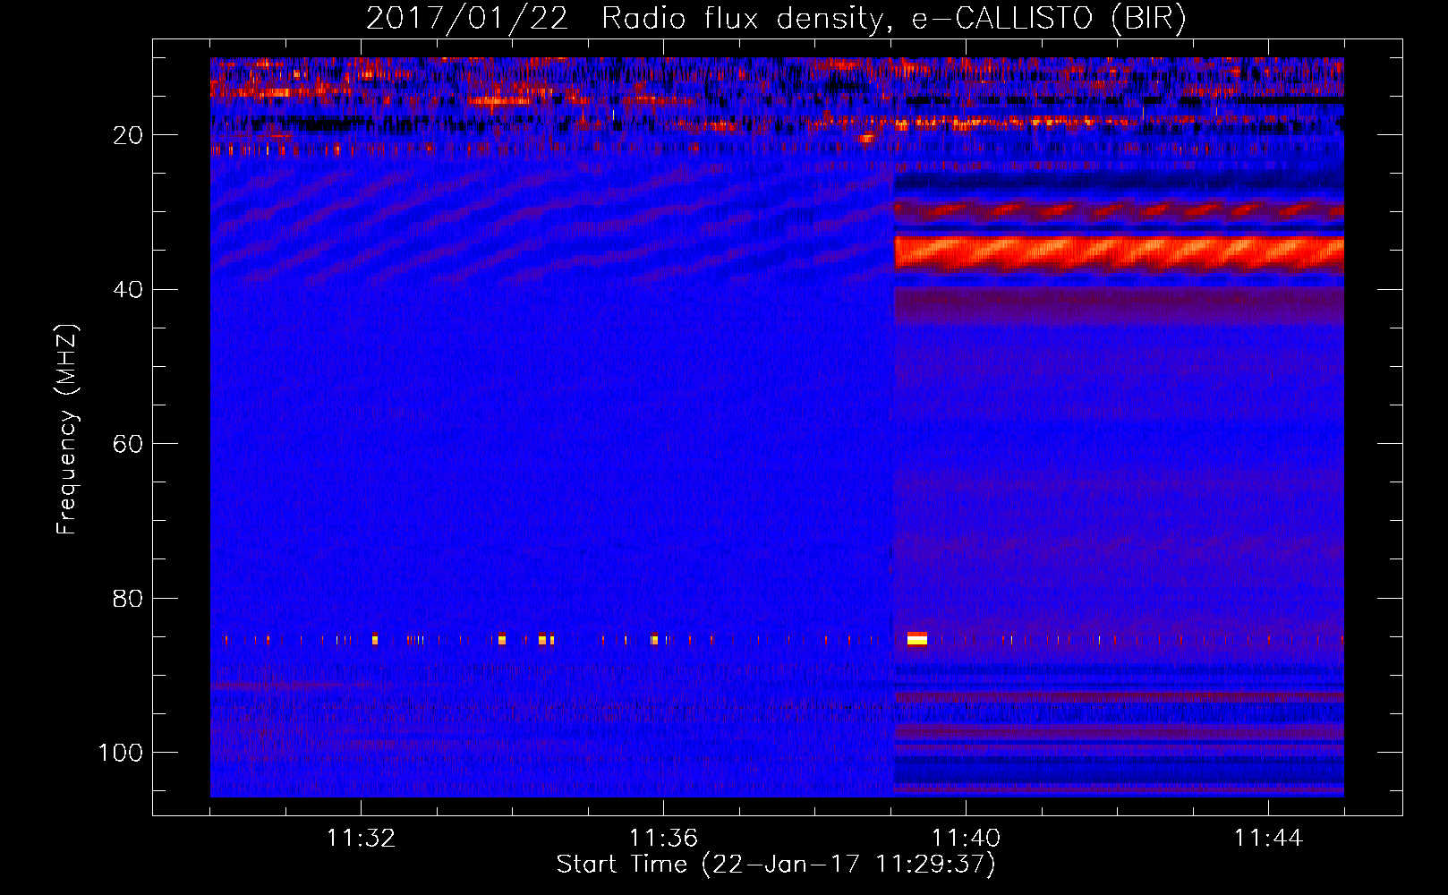Click the 100 MHz frequency tick label
This screenshot has width=1448, height=895.
(121, 753)
